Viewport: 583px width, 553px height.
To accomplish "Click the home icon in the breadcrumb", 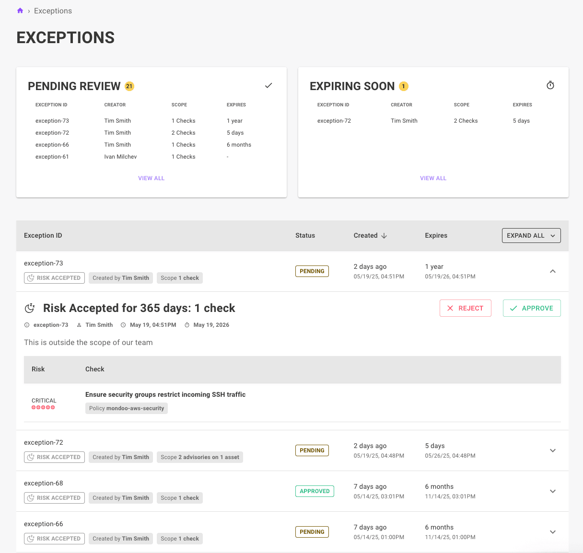I will click(19, 10).
